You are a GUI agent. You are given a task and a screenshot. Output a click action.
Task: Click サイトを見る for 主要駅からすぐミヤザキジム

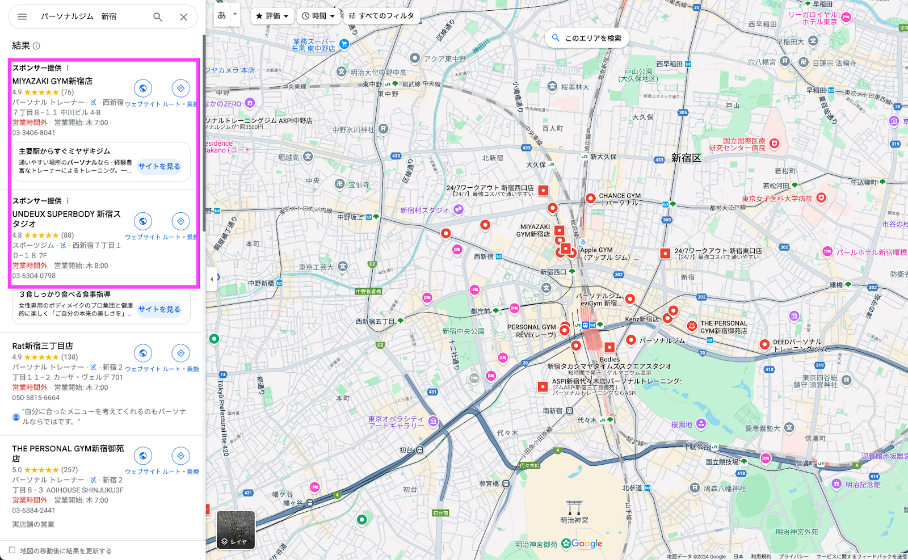pyautogui.click(x=159, y=166)
